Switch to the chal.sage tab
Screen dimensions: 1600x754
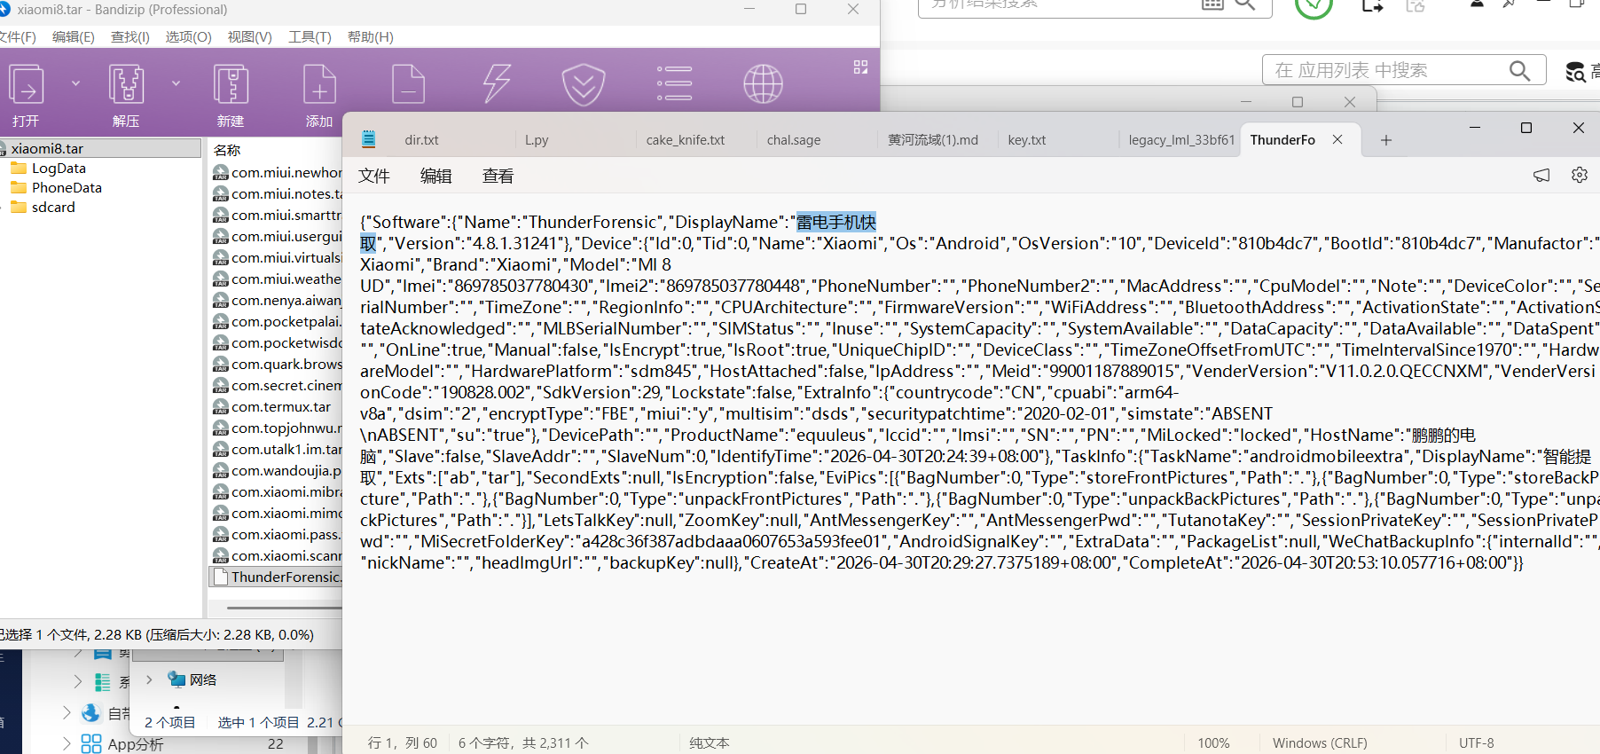[x=794, y=140]
